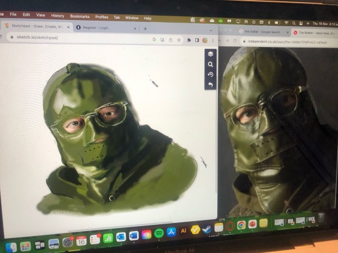Click the Google icon in the sketch.io address bar
The width and height of the screenshot is (338, 253).
(x=154, y=39)
